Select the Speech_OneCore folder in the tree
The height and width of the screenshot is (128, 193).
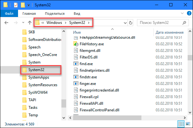pos(40,55)
